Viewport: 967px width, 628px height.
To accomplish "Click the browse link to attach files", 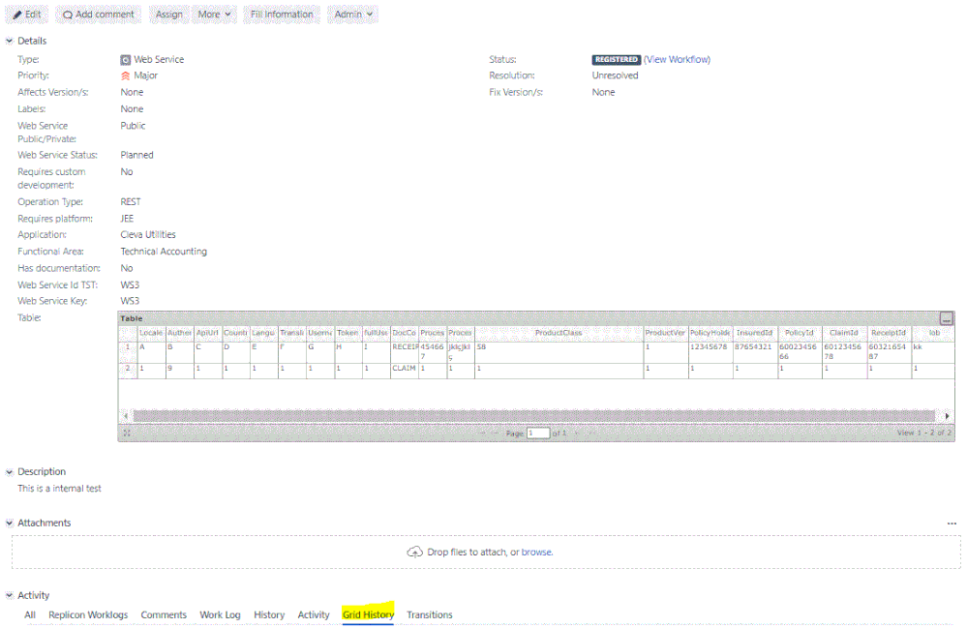I will coord(537,553).
